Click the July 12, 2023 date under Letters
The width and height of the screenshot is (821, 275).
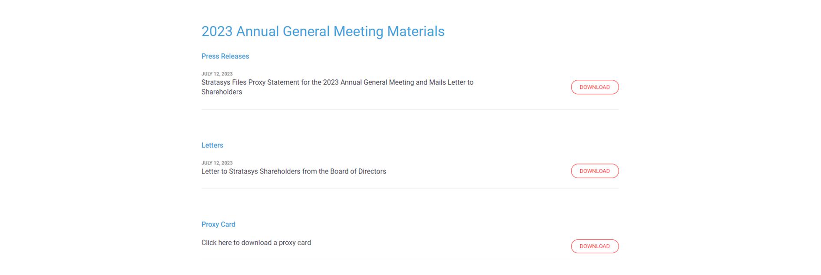coord(217,163)
